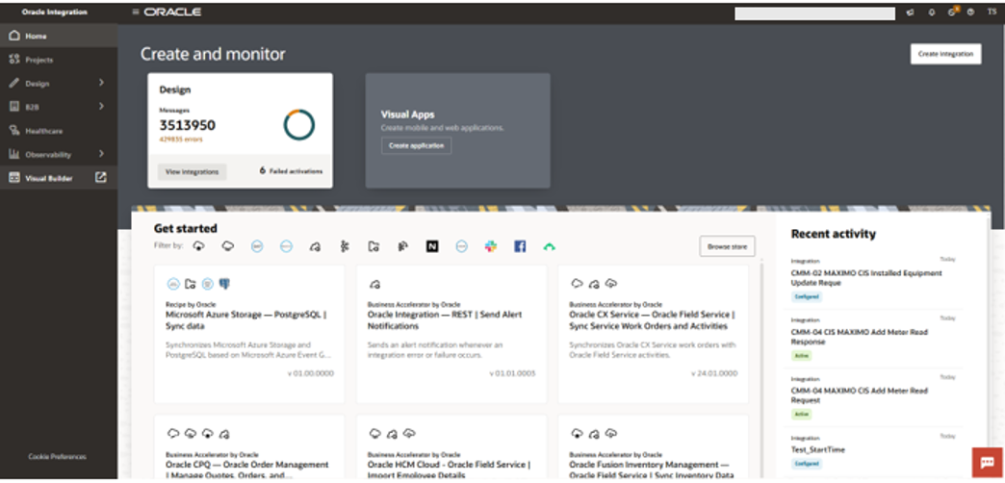
Task: Open the TS user profile menu
Action: [991, 13]
